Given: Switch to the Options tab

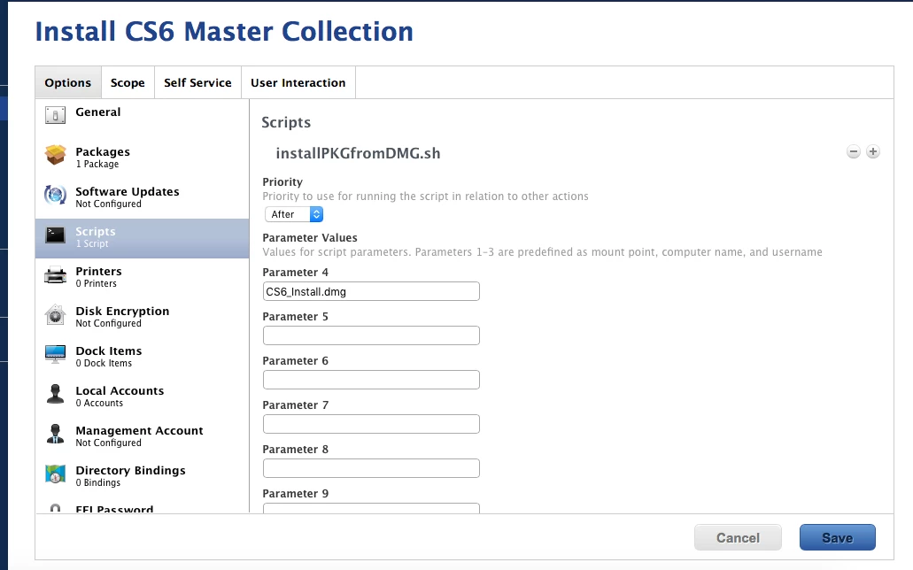Looking at the screenshot, I should click(x=68, y=82).
